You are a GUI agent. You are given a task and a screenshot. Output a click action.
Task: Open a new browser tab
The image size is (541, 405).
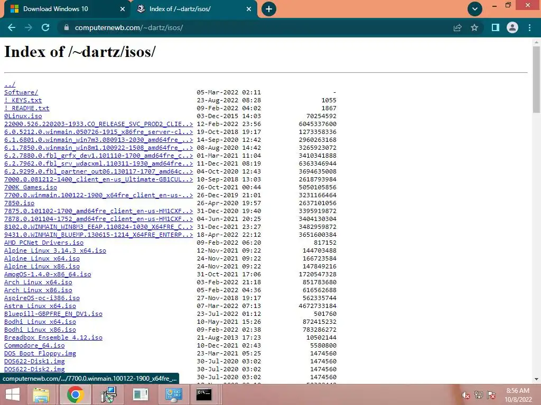(x=269, y=9)
